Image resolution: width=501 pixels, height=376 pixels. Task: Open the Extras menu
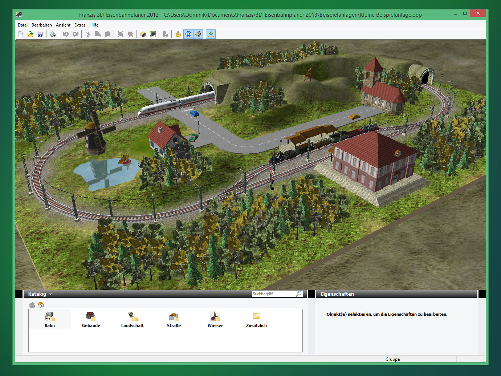80,25
